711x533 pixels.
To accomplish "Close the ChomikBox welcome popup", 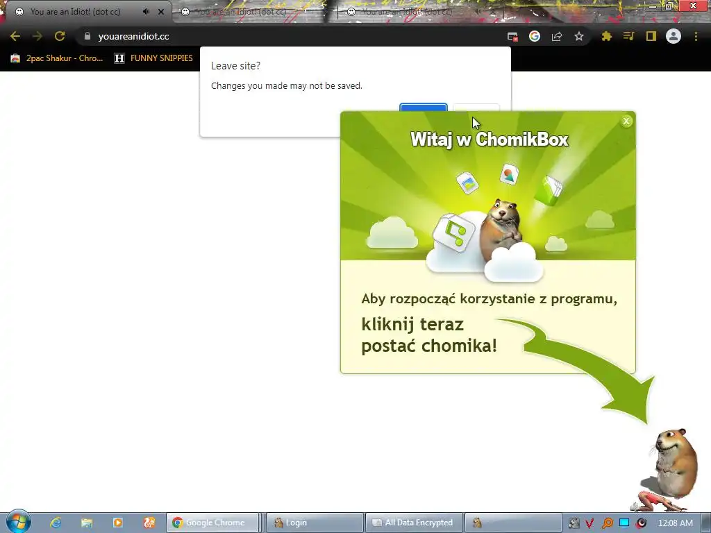I will (x=626, y=121).
